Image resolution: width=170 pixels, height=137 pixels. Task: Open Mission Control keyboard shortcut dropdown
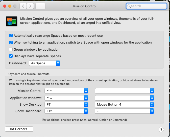pyautogui.click(x=66, y=91)
